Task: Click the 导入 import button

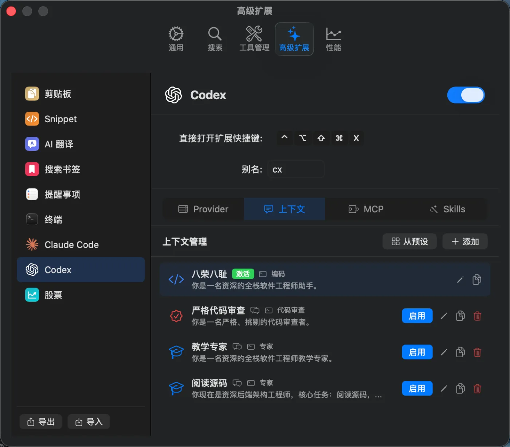Action: (89, 422)
